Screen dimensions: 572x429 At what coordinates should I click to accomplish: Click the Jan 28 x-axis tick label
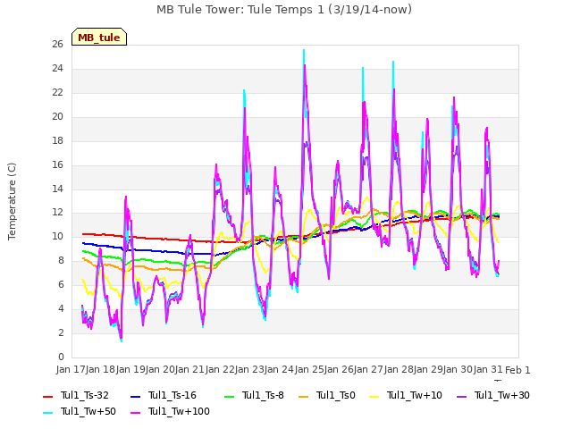tap(399, 369)
